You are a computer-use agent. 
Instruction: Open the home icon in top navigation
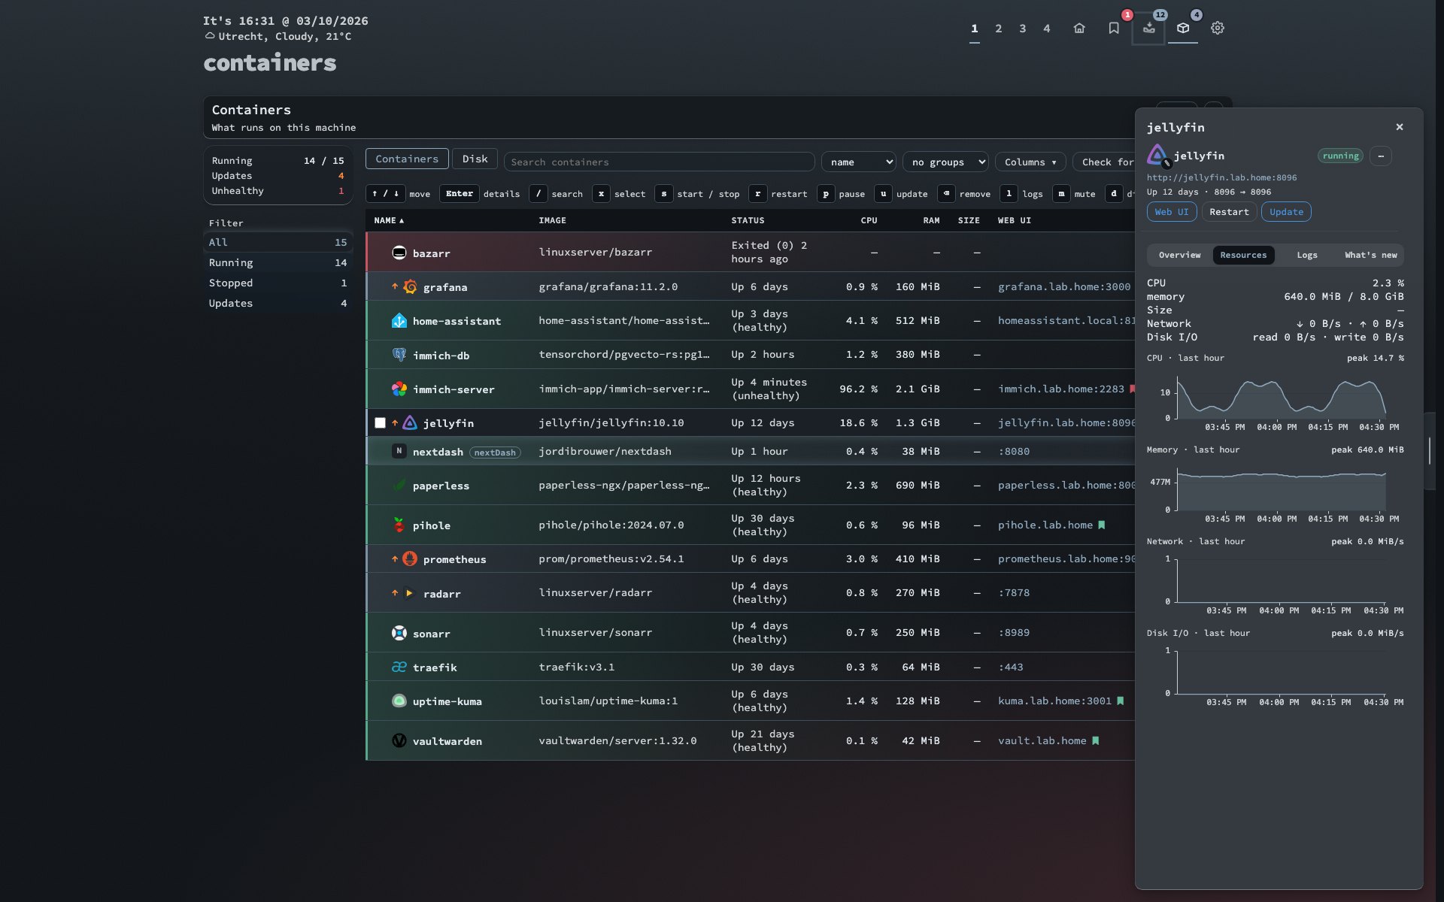(x=1079, y=29)
